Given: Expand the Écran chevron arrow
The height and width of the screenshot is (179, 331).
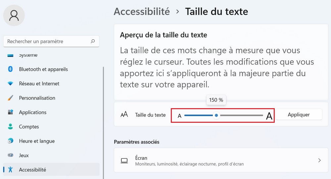Looking at the screenshot, I should (x=319, y=160).
